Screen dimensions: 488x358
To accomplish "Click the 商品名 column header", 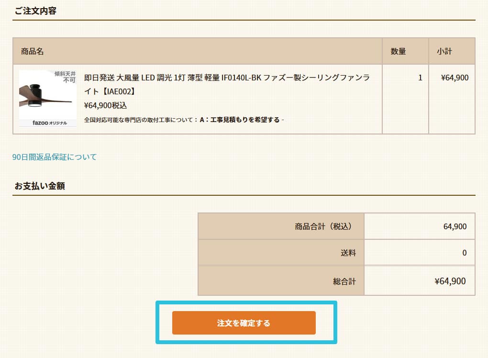I will click(x=32, y=51).
